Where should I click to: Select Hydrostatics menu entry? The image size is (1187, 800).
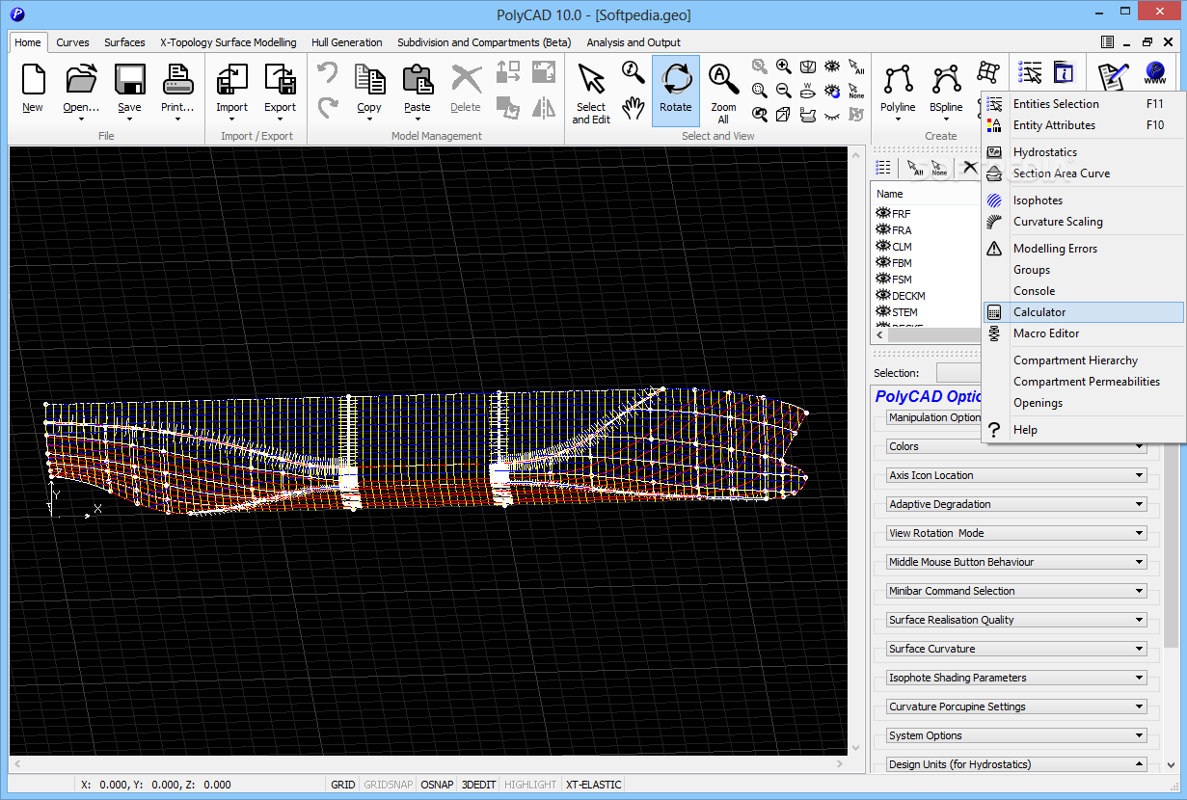tap(1083, 152)
